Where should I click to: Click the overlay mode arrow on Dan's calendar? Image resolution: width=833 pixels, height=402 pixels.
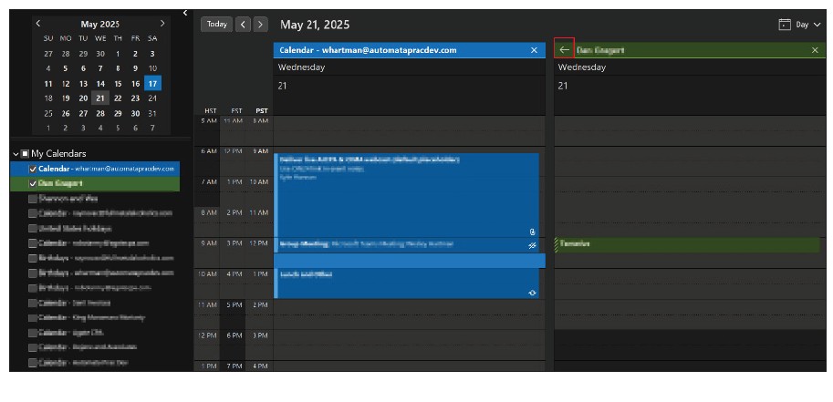(564, 50)
